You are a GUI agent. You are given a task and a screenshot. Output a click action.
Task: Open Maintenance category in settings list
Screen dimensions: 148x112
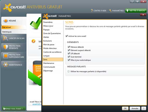click(x=53, y=63)
